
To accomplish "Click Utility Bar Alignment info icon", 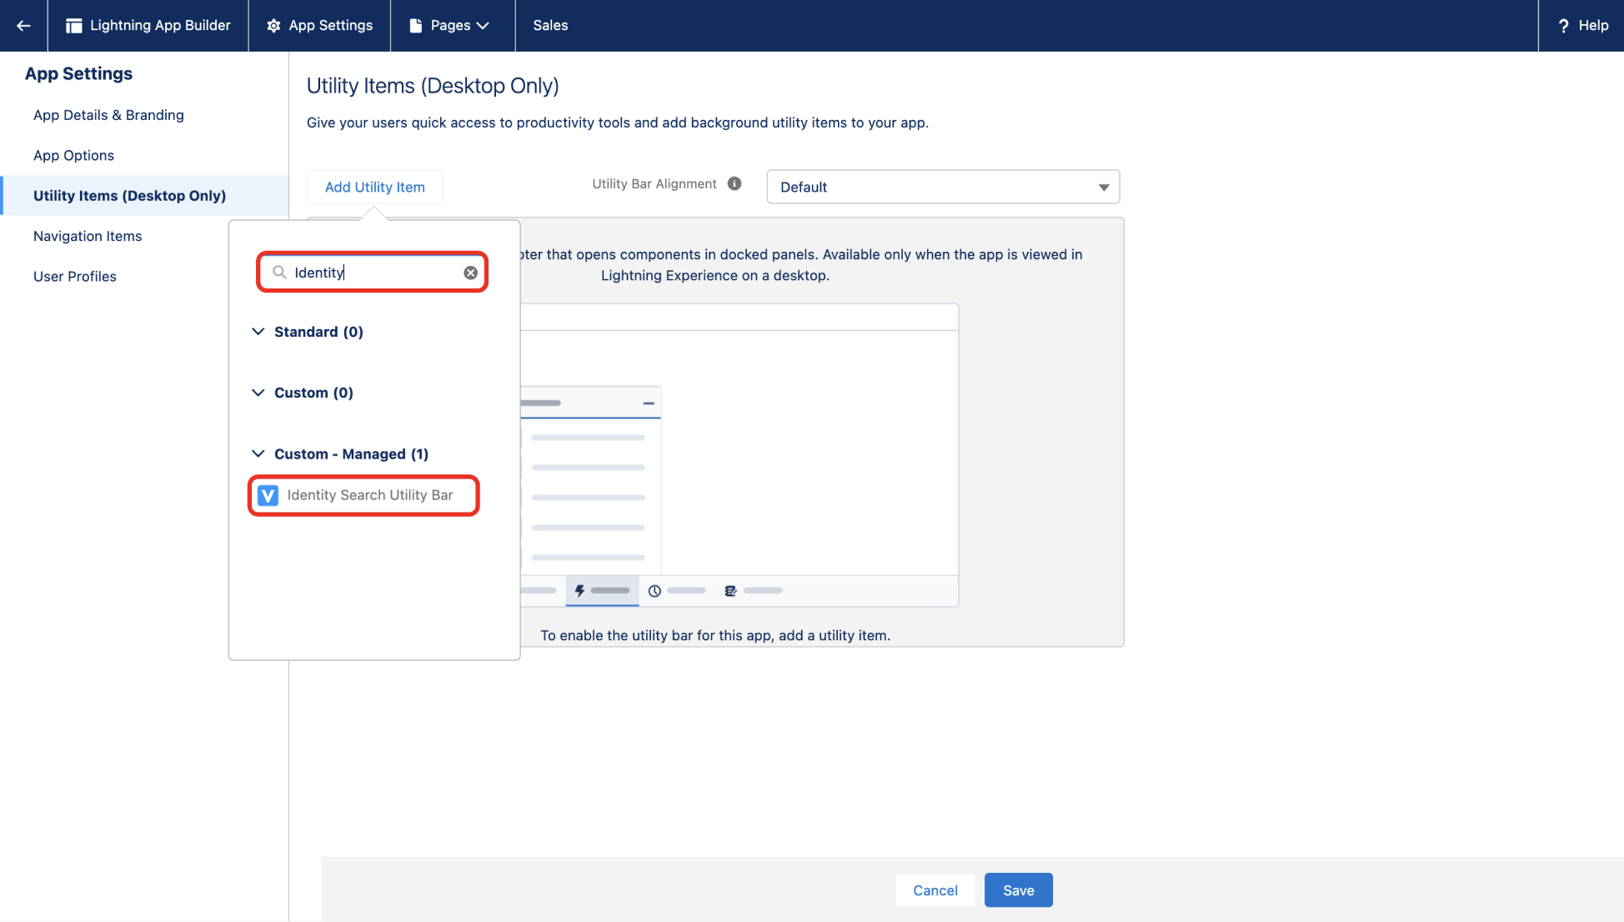I will (734, 184).
